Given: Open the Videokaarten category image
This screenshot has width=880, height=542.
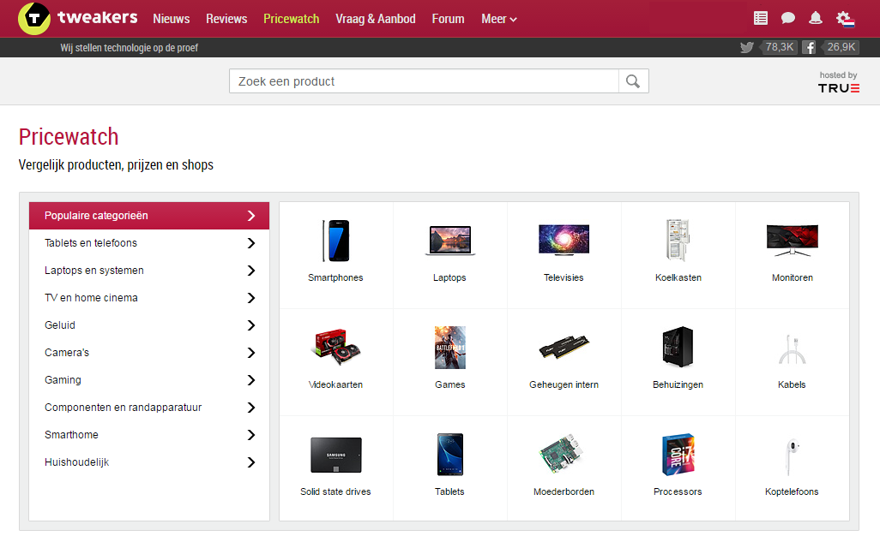Looking at the screenshot, I should 335,347.
